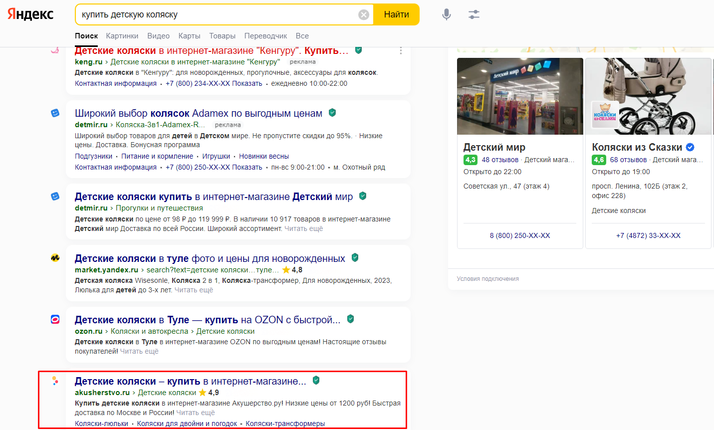Image resolution: width=714 pixels, height=430 pixels.
Task: Click the green shield badge on the Кенгуру result
Action: [x=358, y=50]
